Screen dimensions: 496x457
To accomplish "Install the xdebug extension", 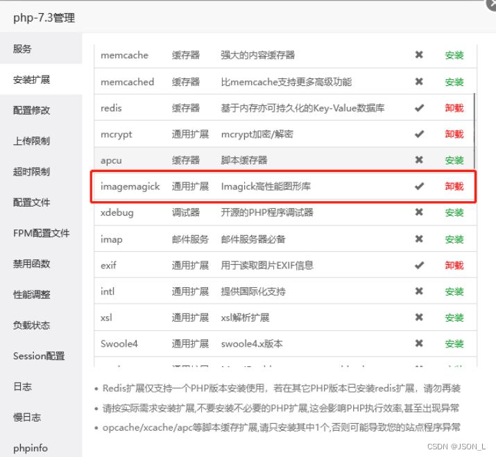I will (x=454, y=212).
